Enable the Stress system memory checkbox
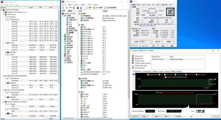The height and width of the screenshot is (120, 221). click(x=135, y=63)
